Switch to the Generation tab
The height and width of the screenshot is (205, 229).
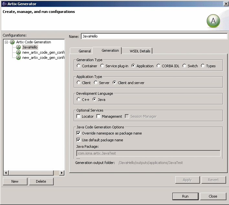tap(107, 50)
